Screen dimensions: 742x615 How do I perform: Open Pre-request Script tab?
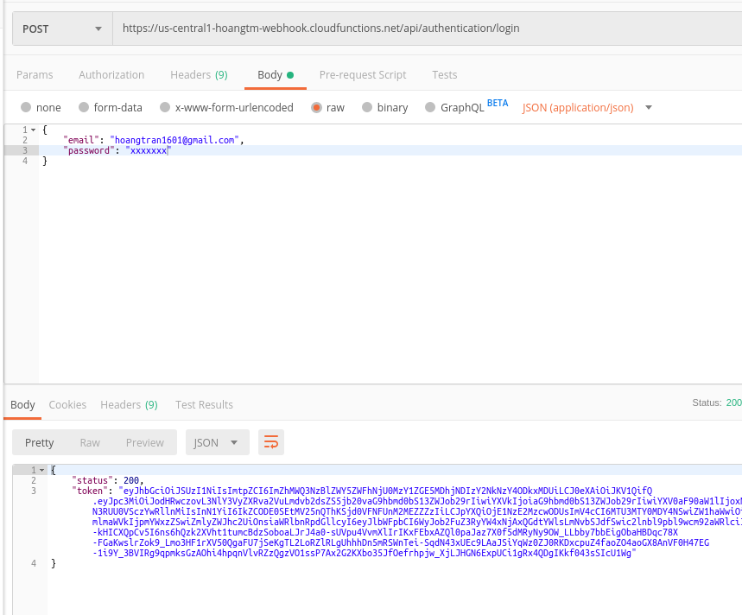363,75
